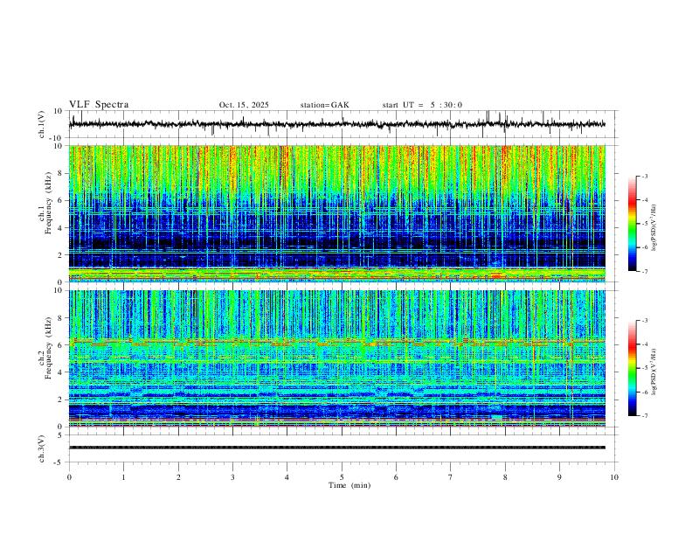Select the date text "Oct. 15, 2025"
Viewport: 692px width, 535px height.
pyautogui.click(x=244, y=105)
